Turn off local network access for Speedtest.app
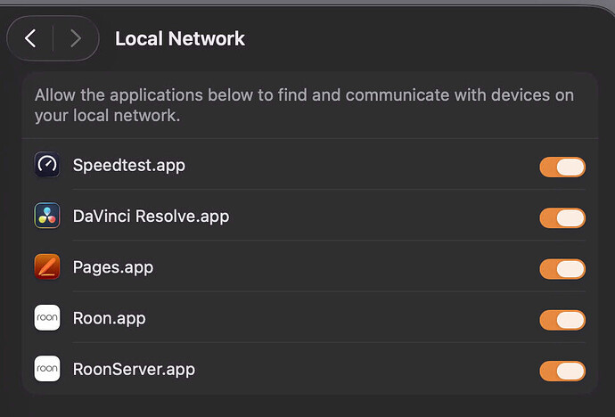This screenshot has width=615, height=417. [562, 167]
